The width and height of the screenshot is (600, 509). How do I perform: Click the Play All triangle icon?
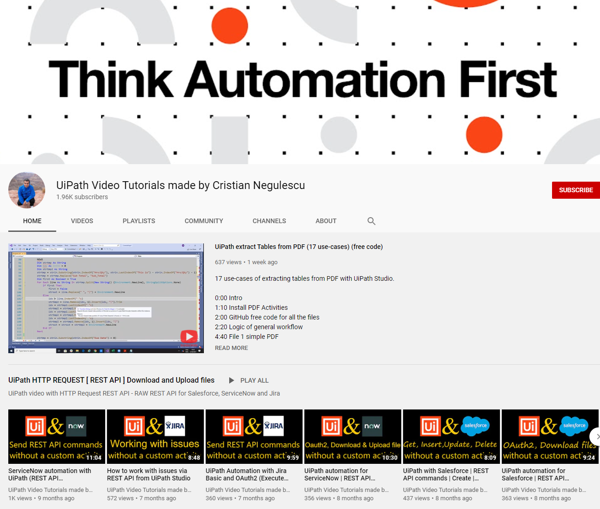point(232,380)
